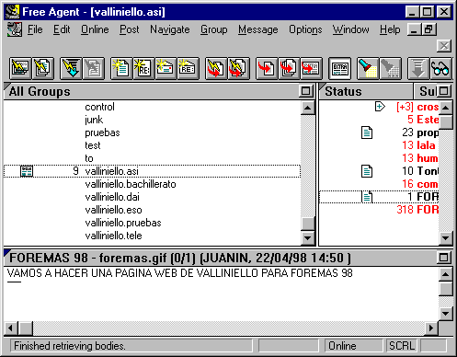Click the gray down-arrow toolbar icon
The image size is (457, 357).
(418, 68)
